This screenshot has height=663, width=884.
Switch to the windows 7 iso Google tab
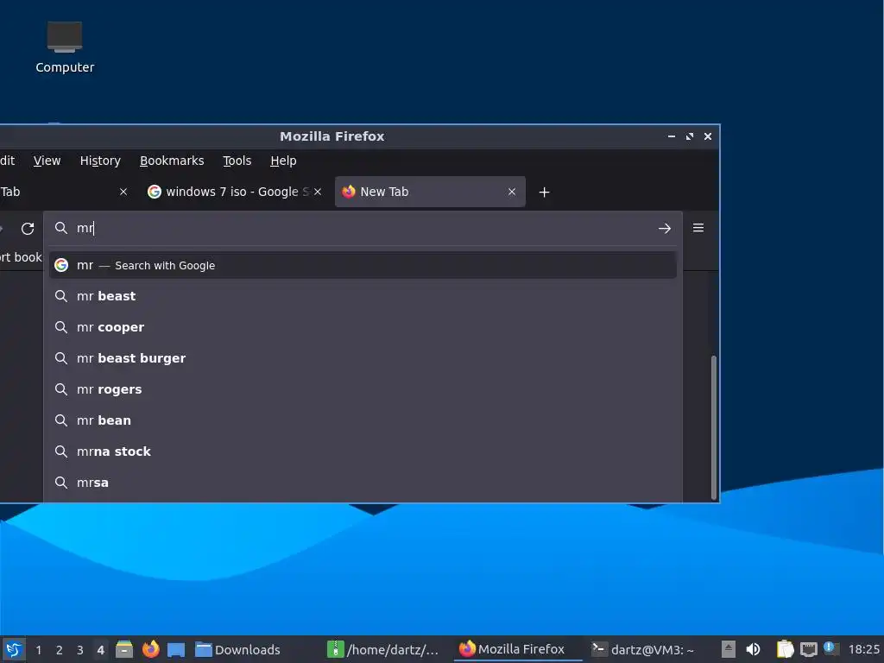click(233, 192)
